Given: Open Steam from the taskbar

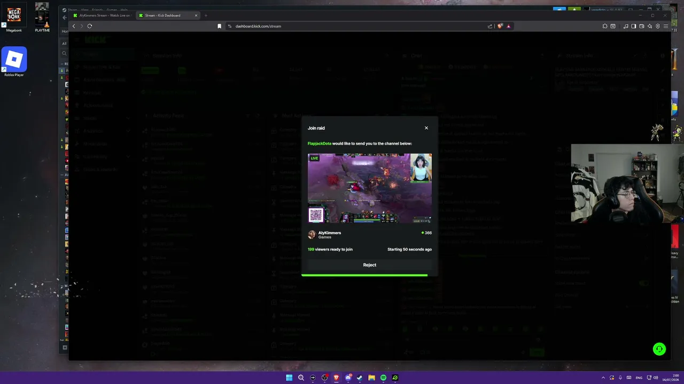Looking at the screenshot, I should [360, 378].
